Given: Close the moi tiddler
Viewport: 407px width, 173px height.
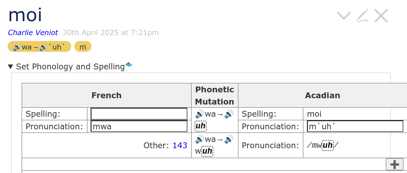Looking at the screenshot, I should [x=381, y=16].
